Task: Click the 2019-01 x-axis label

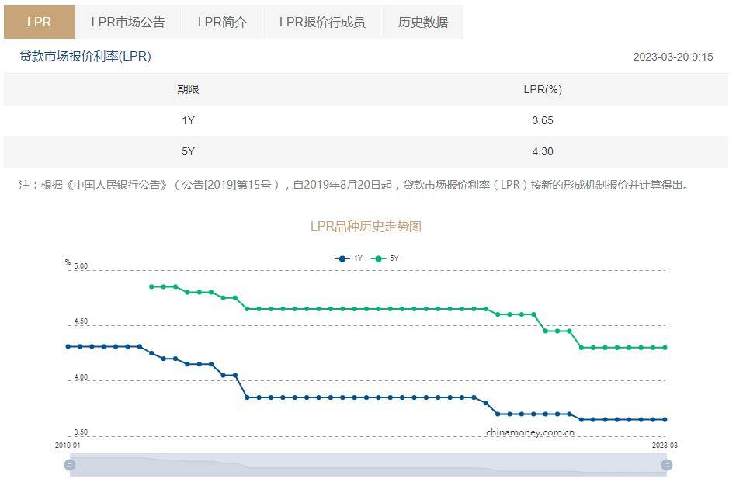Action: point(68,445)
